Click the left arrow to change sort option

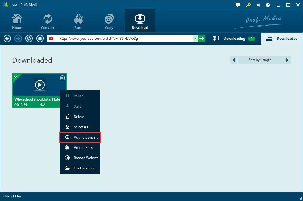(x=234, y=60)
